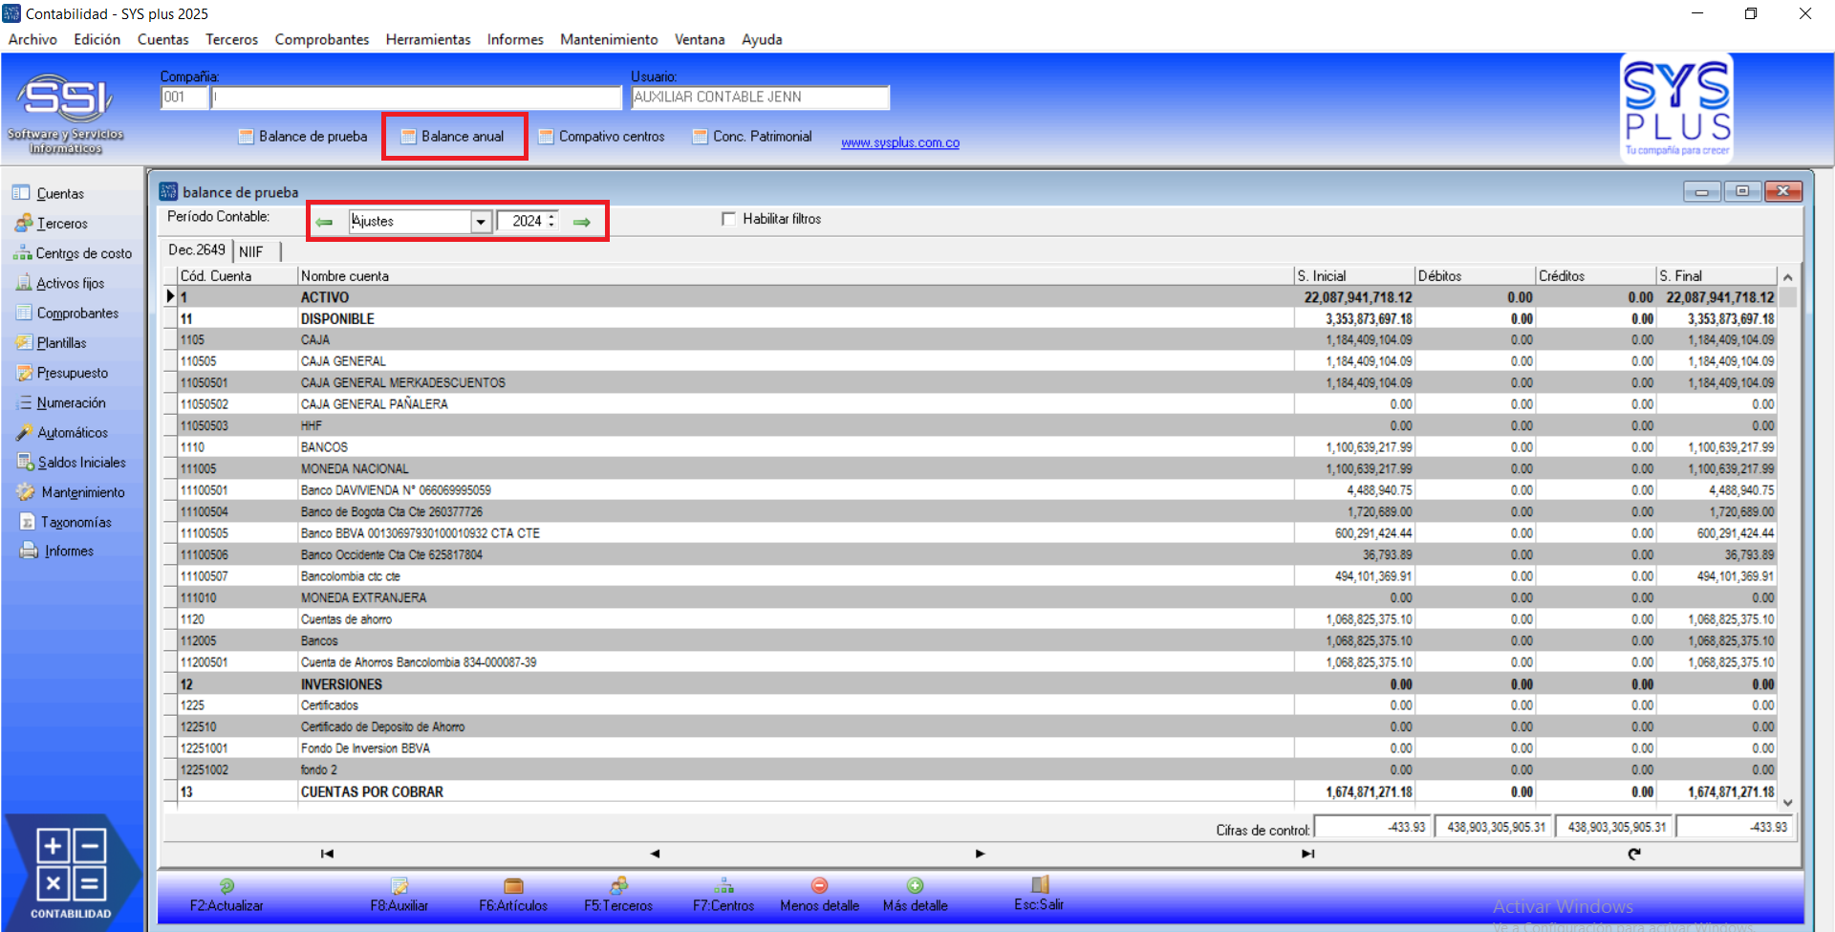
Task: Open Activos fijos sidebar entry
Action: 59,283
